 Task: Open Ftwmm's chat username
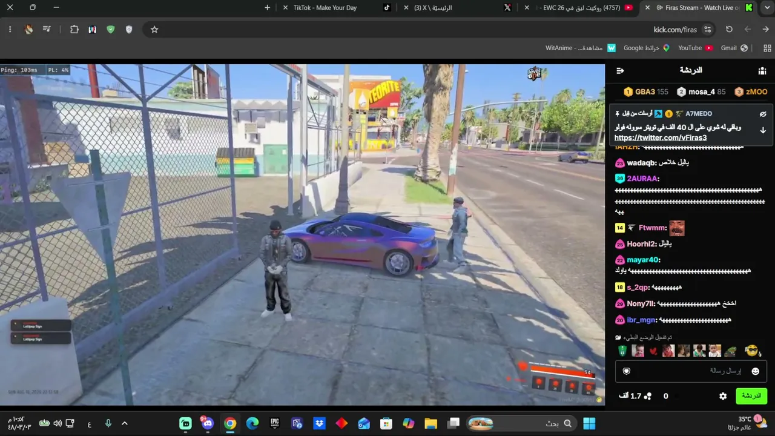[653, 228]
